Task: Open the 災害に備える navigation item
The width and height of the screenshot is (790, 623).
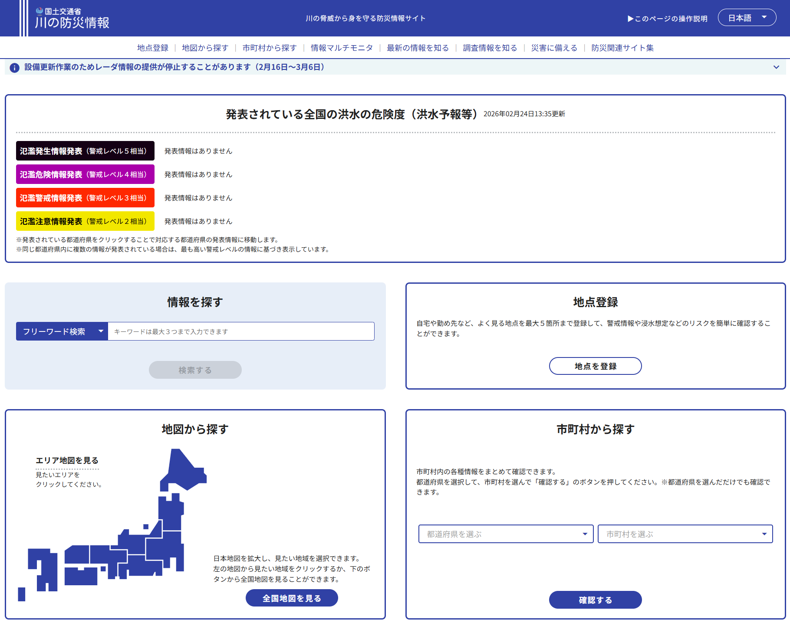Action: point(554,48)
